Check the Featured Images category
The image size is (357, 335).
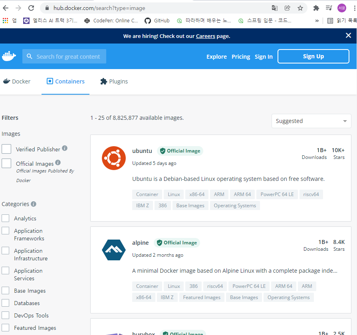6,328
